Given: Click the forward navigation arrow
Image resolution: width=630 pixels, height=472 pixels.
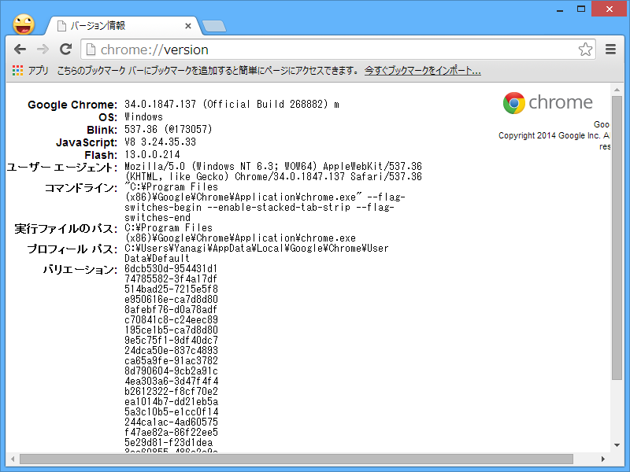Looking at the screenshot, I should point(43,49).
